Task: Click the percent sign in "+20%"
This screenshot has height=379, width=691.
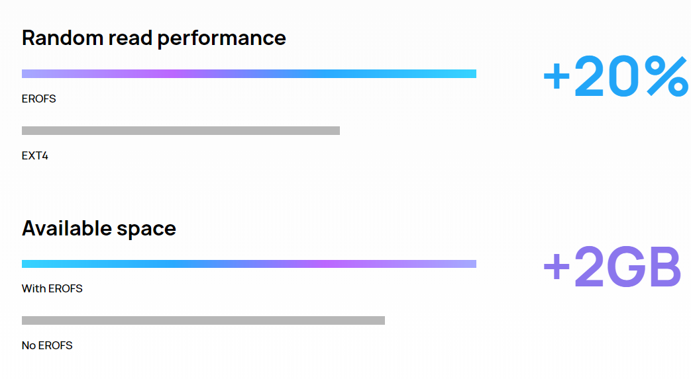Action: (667, 77)
